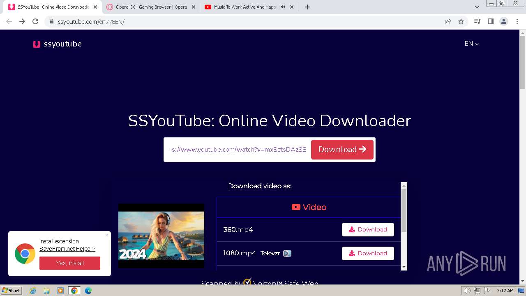
Task: Click the red Download arrow button
Action: click(x=342, y=150)
